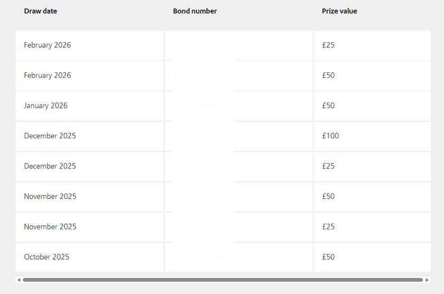
Task: Select the Prize value column header
Action: [339, 11]
